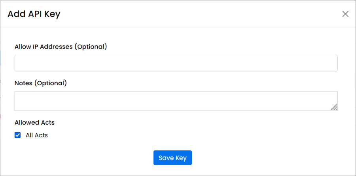Place cursor in the IP whitelist input
356x176 pixels.
tap(176, 63)
